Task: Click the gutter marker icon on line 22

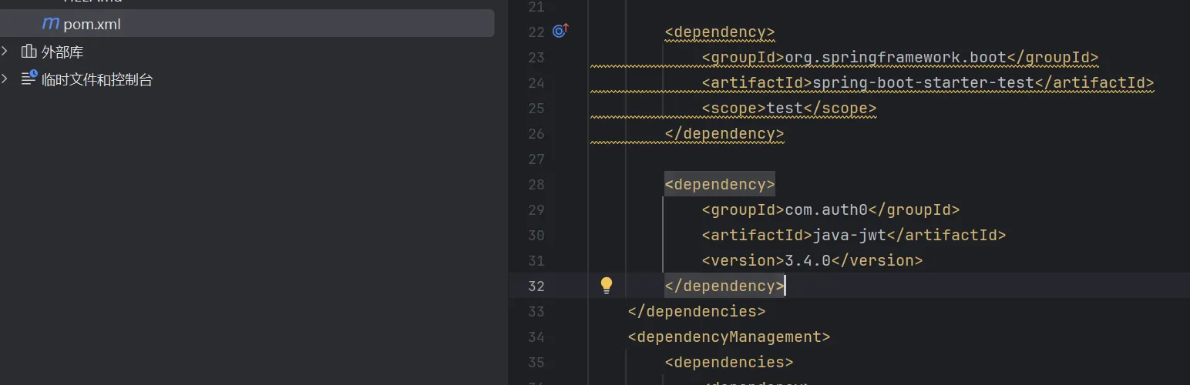Action: (x=560, y=32)
